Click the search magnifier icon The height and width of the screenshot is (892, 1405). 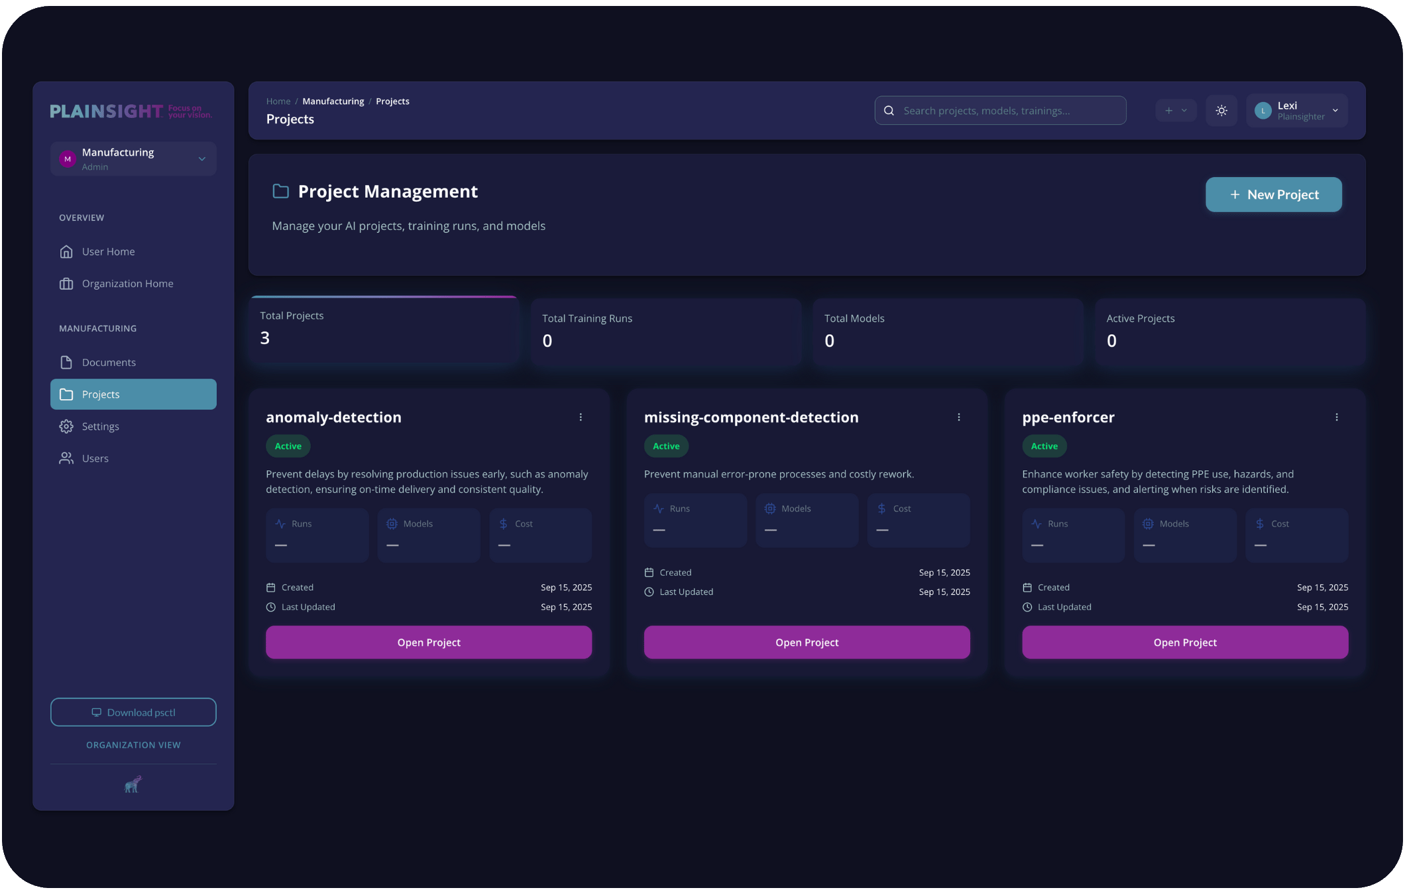[889, 111]
